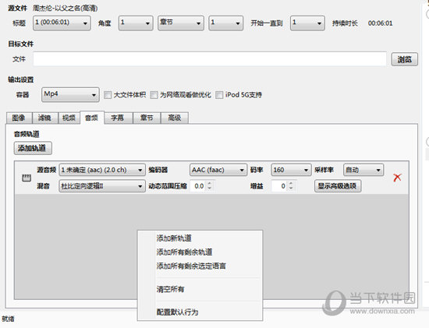Click the 添加轨道 button
Screen dimensions: 429x328
click(33, 148)
